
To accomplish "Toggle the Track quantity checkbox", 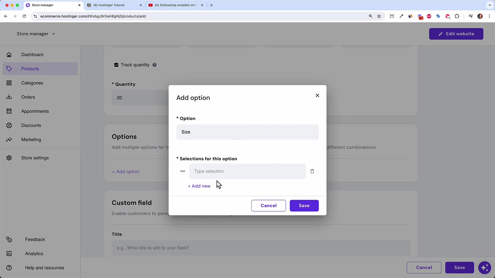I will coord(116,65).
